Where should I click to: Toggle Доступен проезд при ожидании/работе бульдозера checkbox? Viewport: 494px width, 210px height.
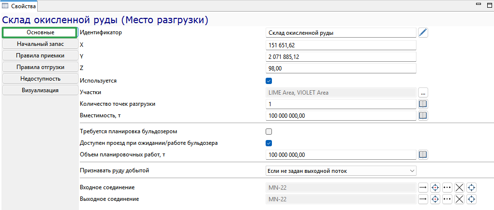(269, 143)
